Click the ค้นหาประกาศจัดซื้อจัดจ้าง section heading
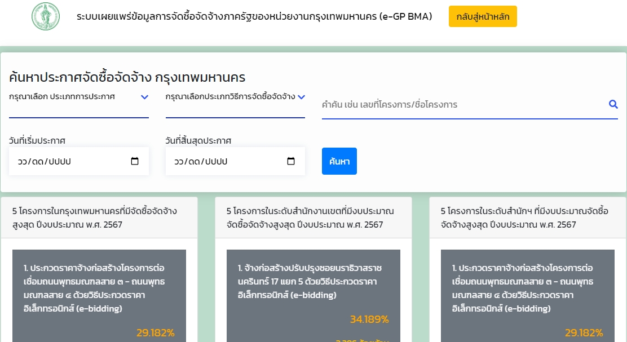This screenshot has height=342, width=627. (x=127, y=77)
